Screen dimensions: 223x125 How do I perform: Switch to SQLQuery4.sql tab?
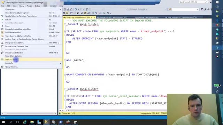tap(112, 17)
